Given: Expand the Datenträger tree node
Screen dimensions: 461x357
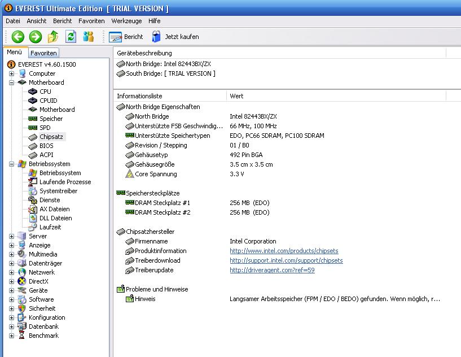Looking at the screenshot, I should click(11, 263).
